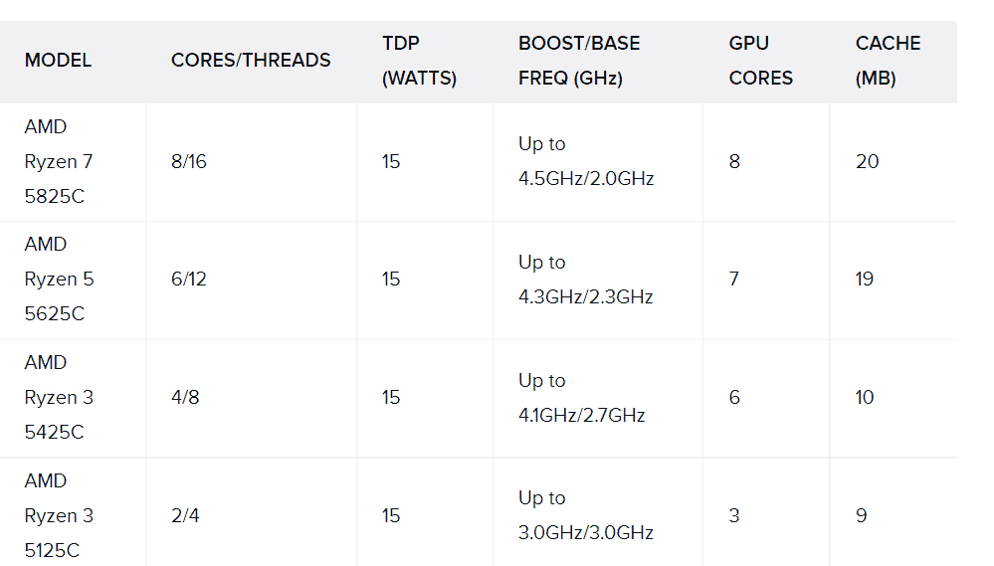This screenshot has width=994, height=566.
Task: Click the CORES/THREADS column header
Action: click(x=251, y=61)
